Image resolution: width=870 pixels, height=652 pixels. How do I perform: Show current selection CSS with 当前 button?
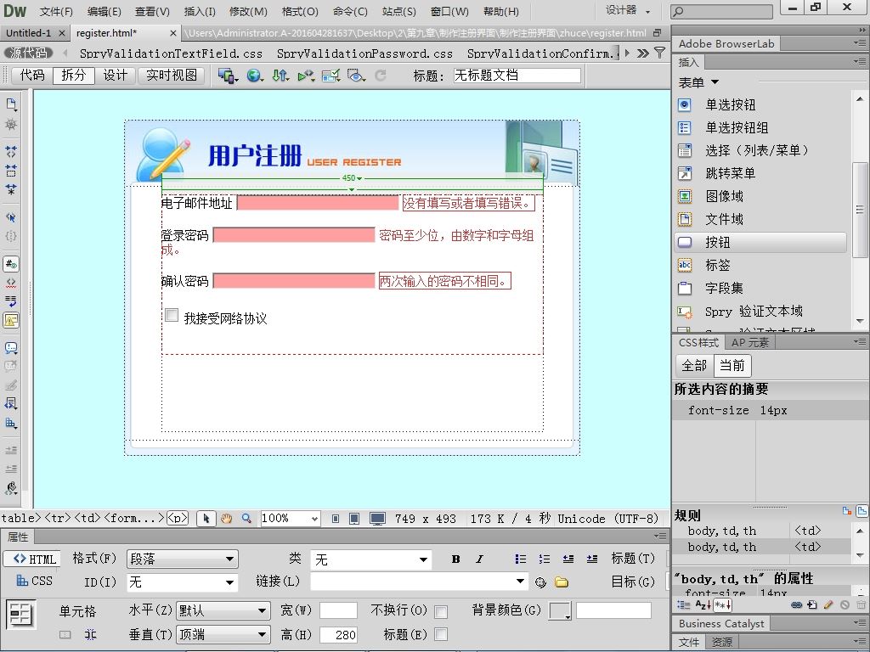point(732,365)
